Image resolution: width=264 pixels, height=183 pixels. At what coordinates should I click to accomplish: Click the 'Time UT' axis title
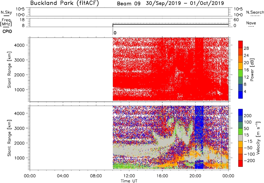pos(129,181)
